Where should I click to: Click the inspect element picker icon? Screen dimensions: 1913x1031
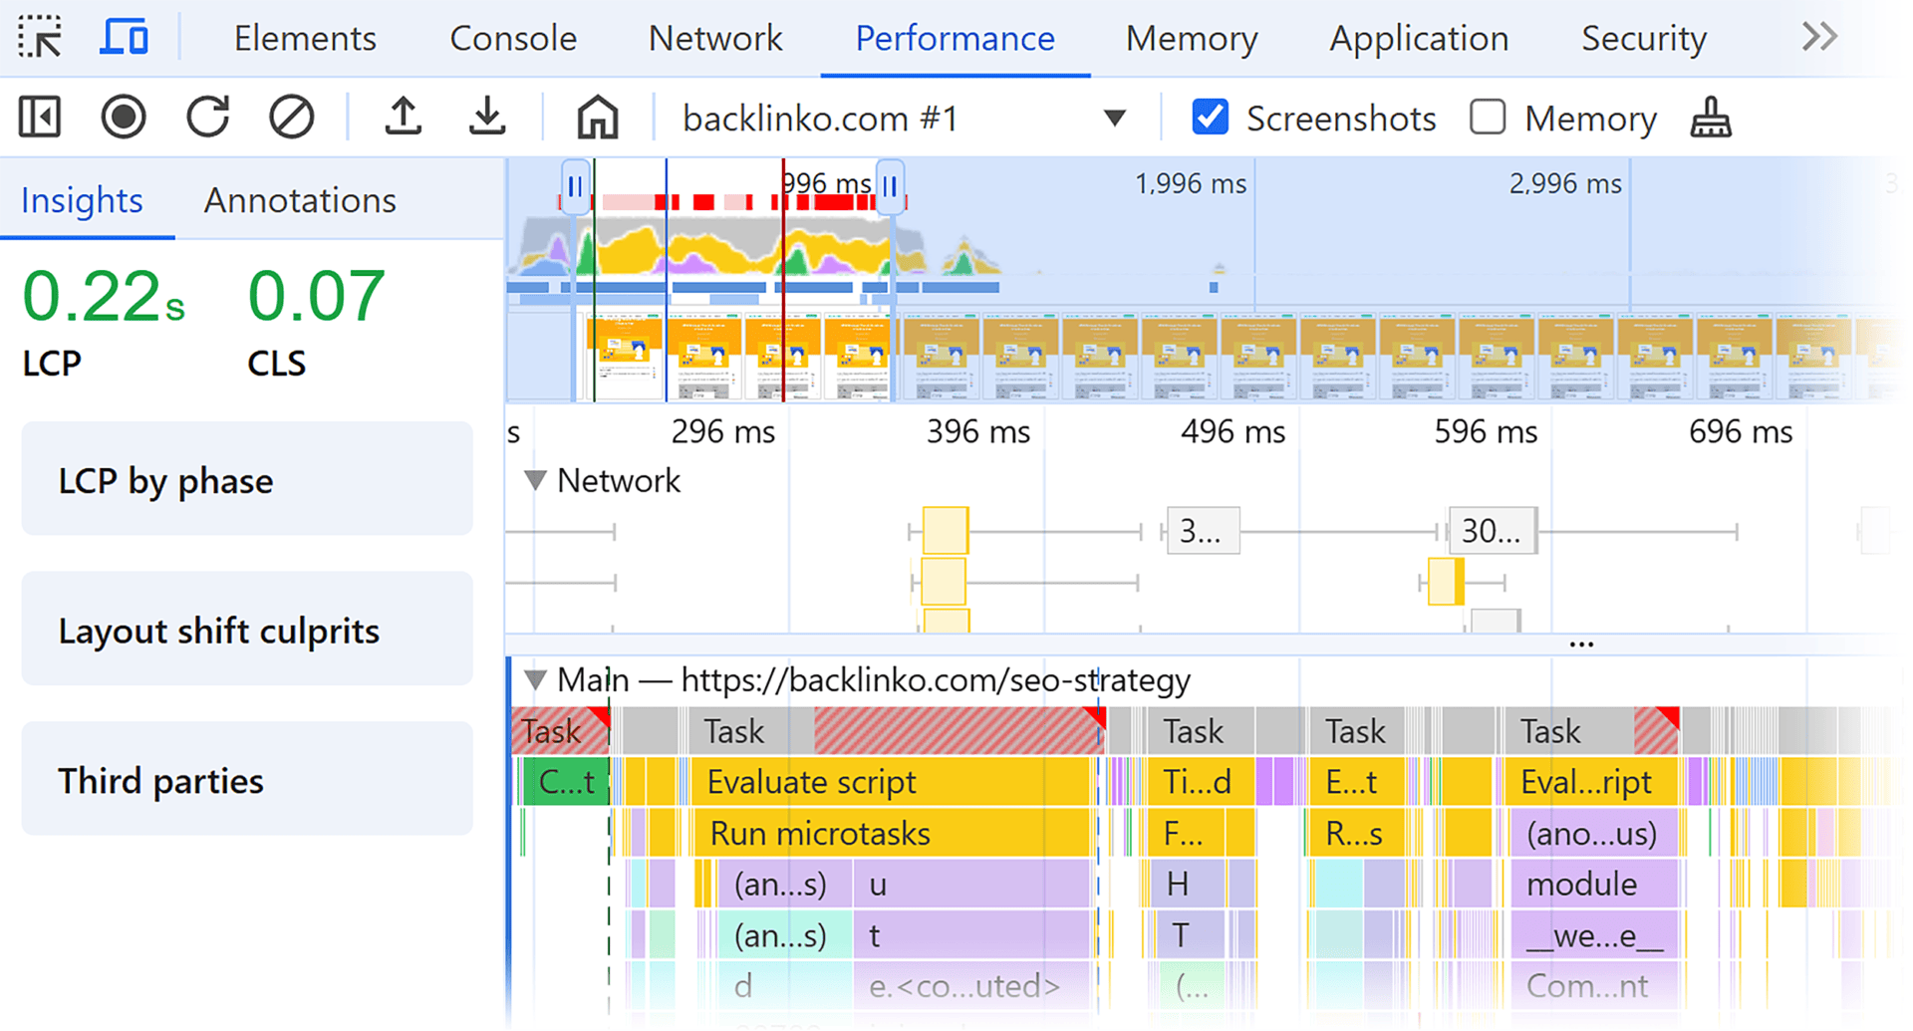click(40, 38)
